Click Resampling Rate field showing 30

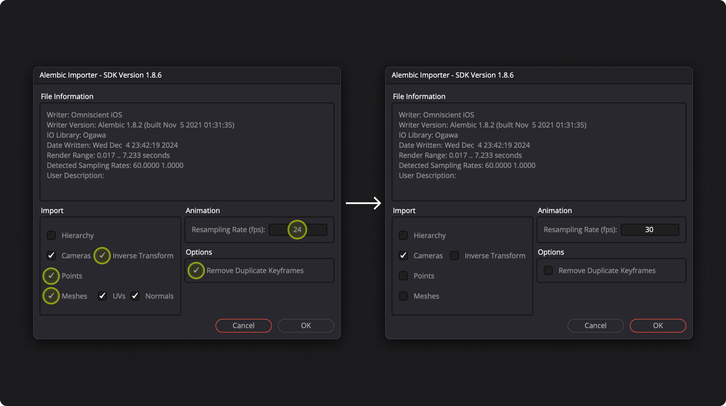click(649, 230)
